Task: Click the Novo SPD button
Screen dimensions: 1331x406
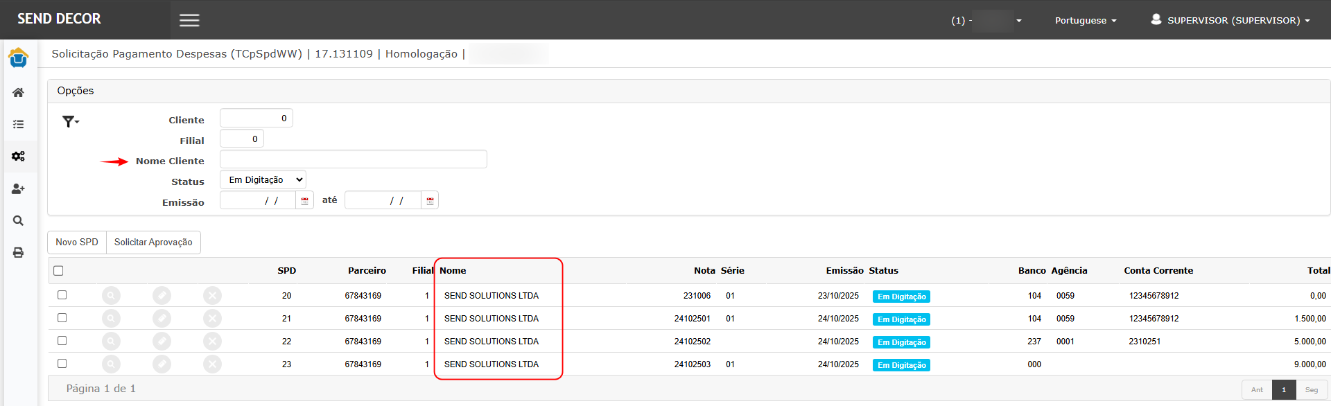Action: tap(77, 242)
